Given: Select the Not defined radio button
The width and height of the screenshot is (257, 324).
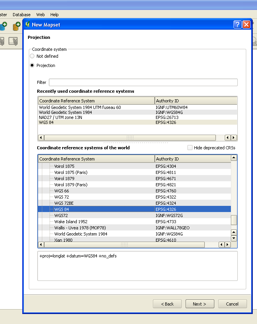Looking at the screenshot, I should pyautogui.click(x=32, y=56).
